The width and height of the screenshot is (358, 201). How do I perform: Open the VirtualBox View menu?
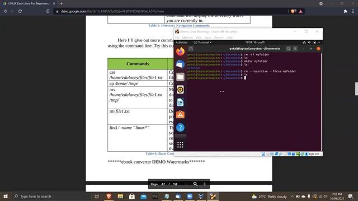pyautogui.click(x=199, y=37)
